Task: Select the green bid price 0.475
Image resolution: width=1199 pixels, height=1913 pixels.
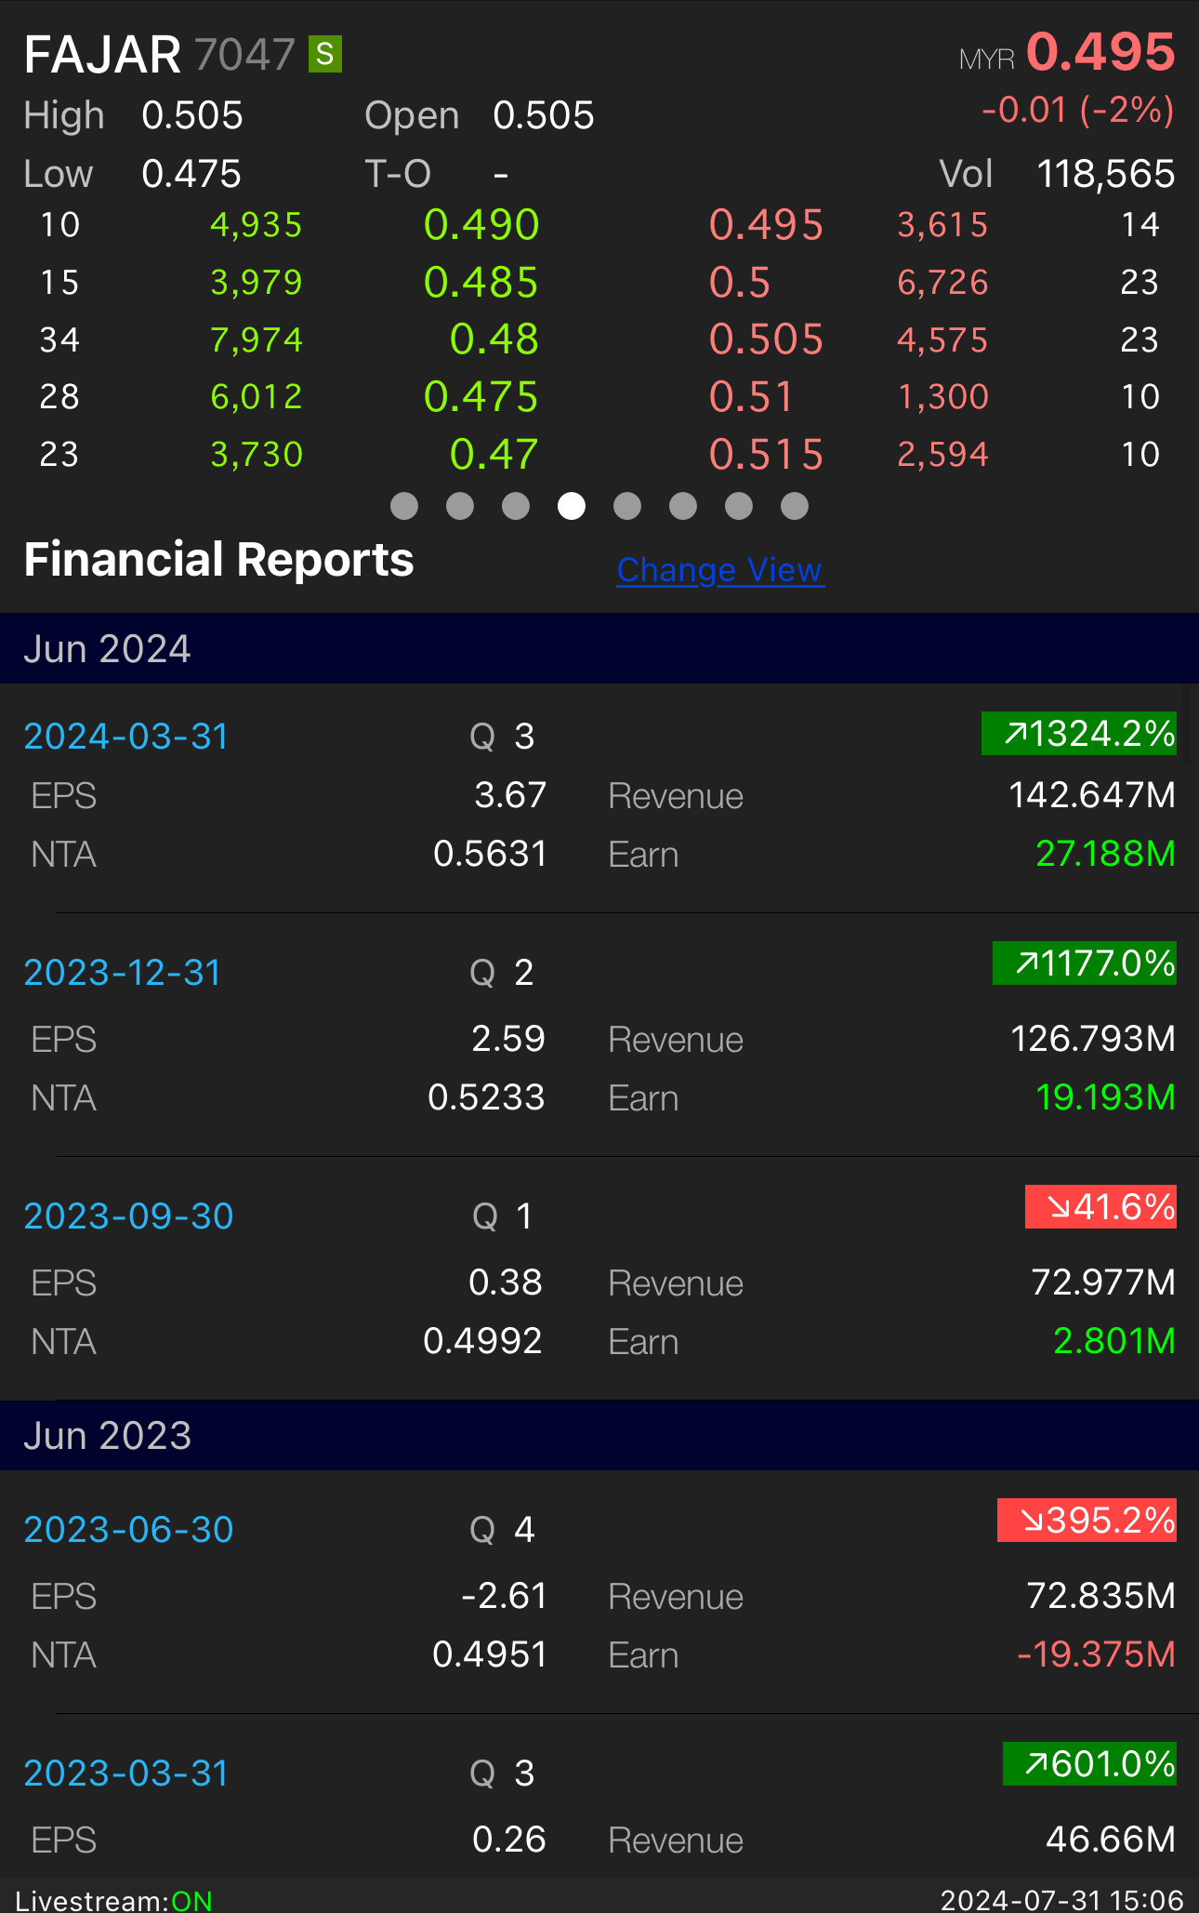Action: coord(481,397)
